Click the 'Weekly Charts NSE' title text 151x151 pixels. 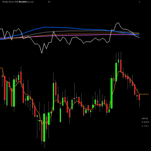click(x=10, y=2)
